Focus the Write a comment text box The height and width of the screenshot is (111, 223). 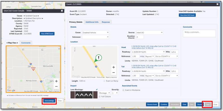[199, 34]
